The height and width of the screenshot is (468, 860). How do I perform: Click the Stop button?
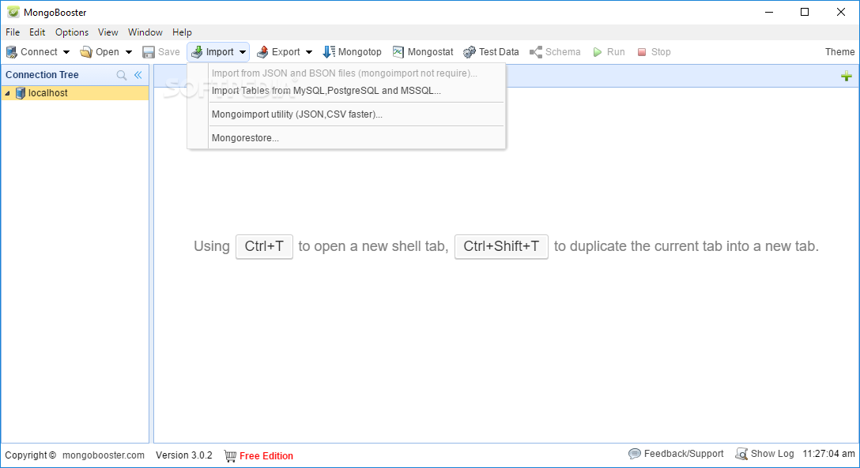pyautogui.click(x=654, y=52)
